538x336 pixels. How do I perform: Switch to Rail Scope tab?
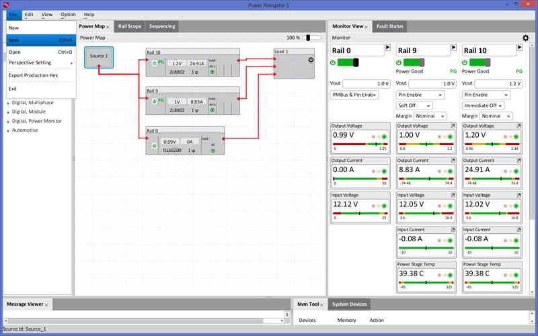point(130,26)
